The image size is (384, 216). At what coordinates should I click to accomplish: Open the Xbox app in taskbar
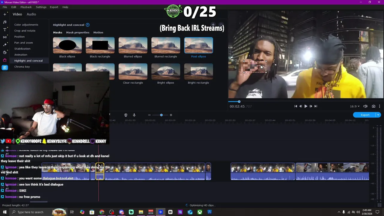click(199, 212)
